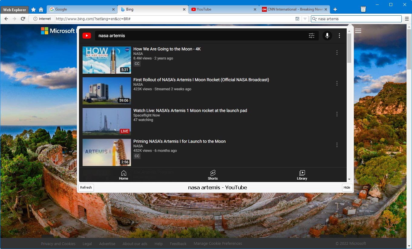Open the About our ads footer link

(x=135, y=244)
